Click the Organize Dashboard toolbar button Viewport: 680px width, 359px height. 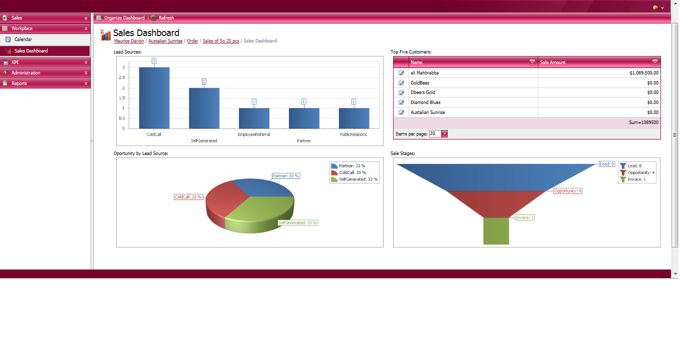pos(120,18)
